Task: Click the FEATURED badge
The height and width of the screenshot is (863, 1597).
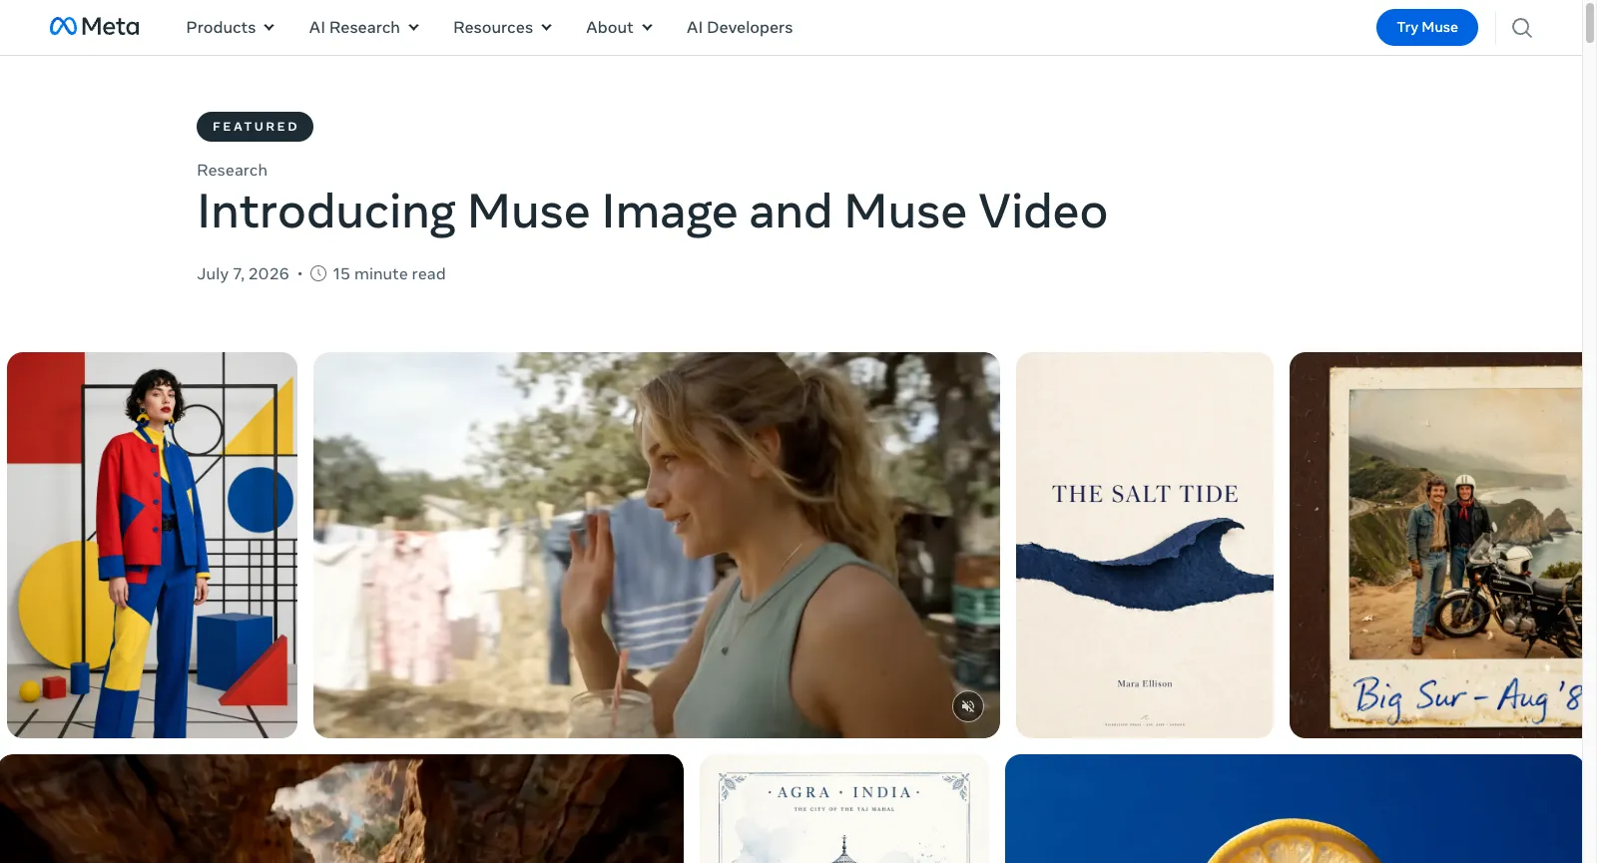Action: point(255,127)
